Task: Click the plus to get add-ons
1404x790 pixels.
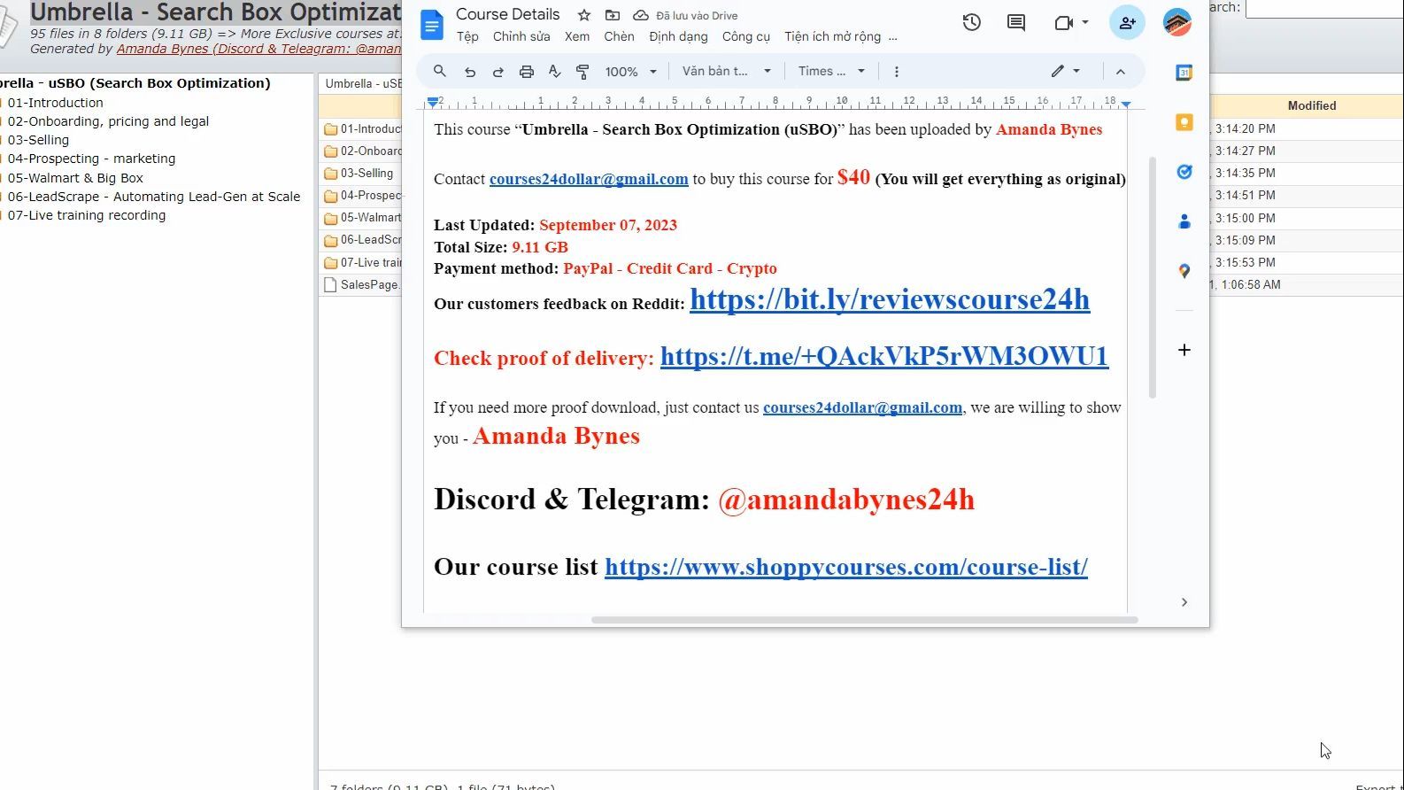Action: point(1184,350)
